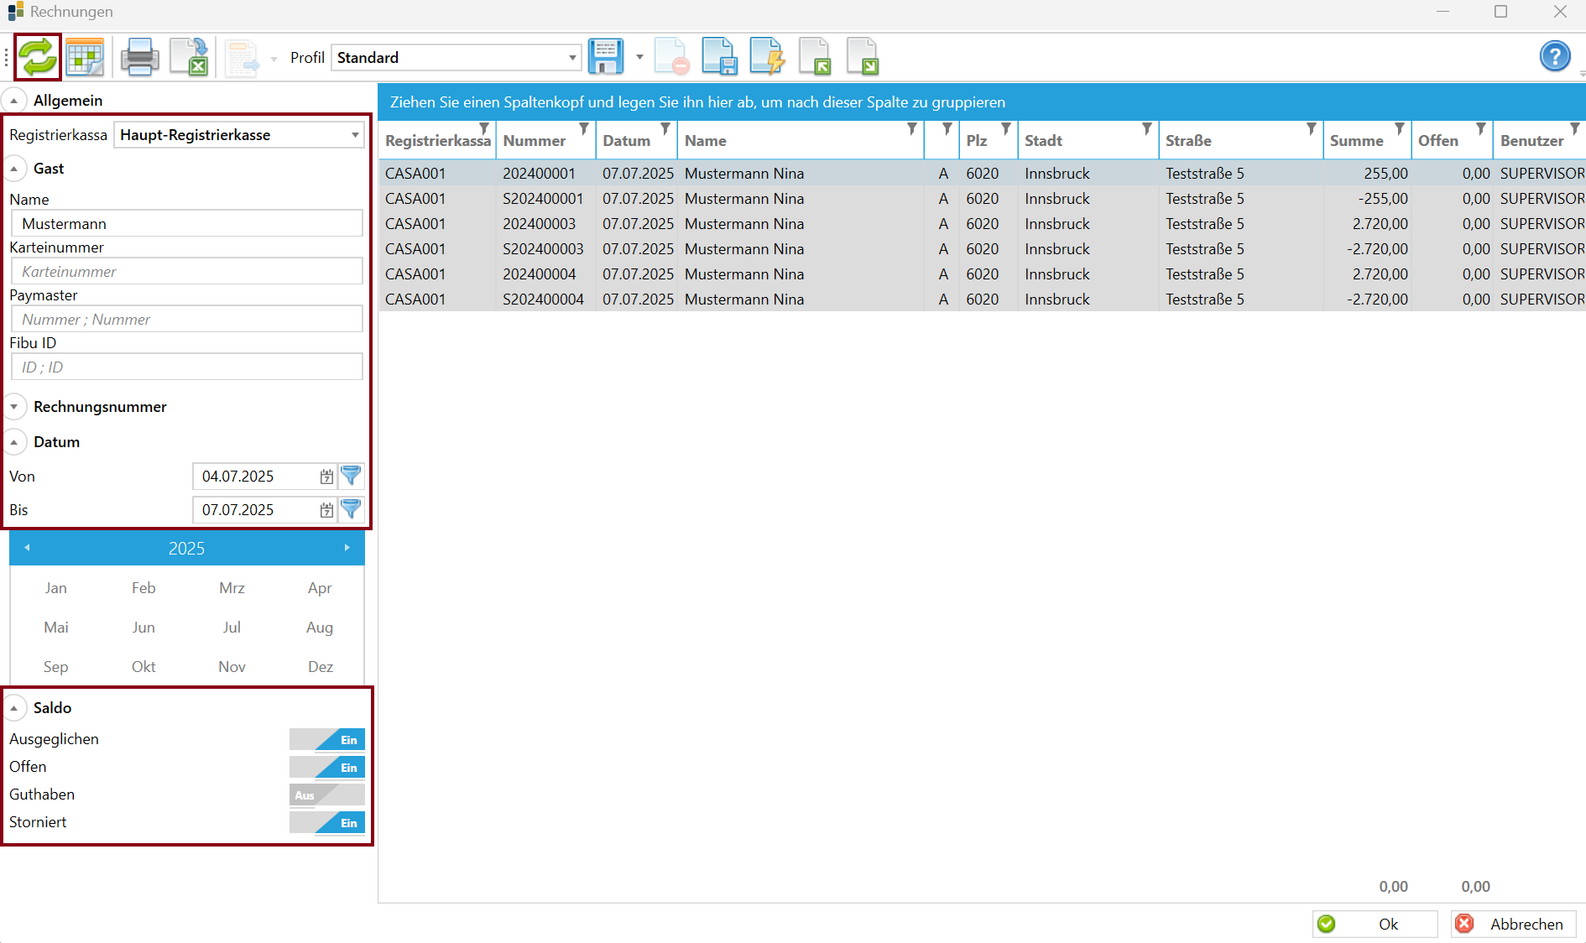This screenshot has width=1586, height=943.
Task: Select Apr in the month picker
Action: pyautogui.click(x=320, y=588)
